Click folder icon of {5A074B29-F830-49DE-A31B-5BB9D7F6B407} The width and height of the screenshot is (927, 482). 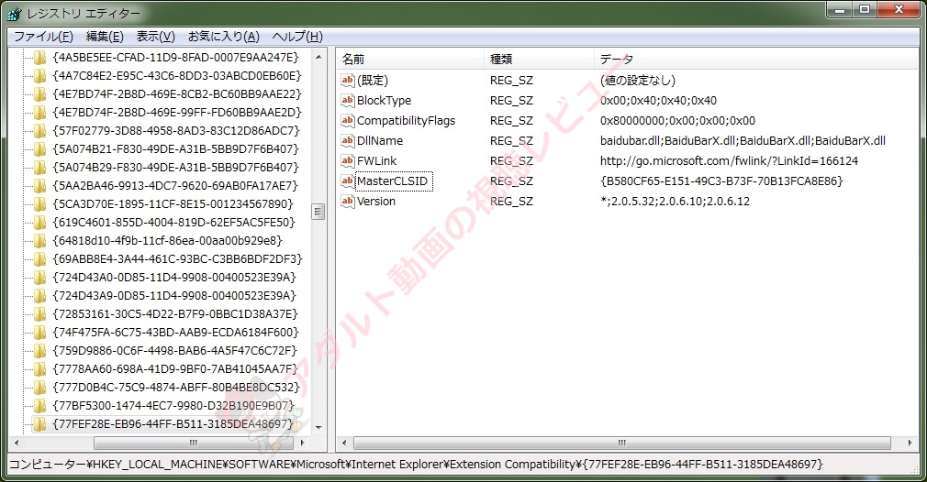(39, 167)
